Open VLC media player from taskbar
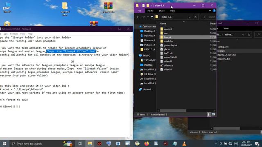 pyautogui.click(x=184, y=143)
